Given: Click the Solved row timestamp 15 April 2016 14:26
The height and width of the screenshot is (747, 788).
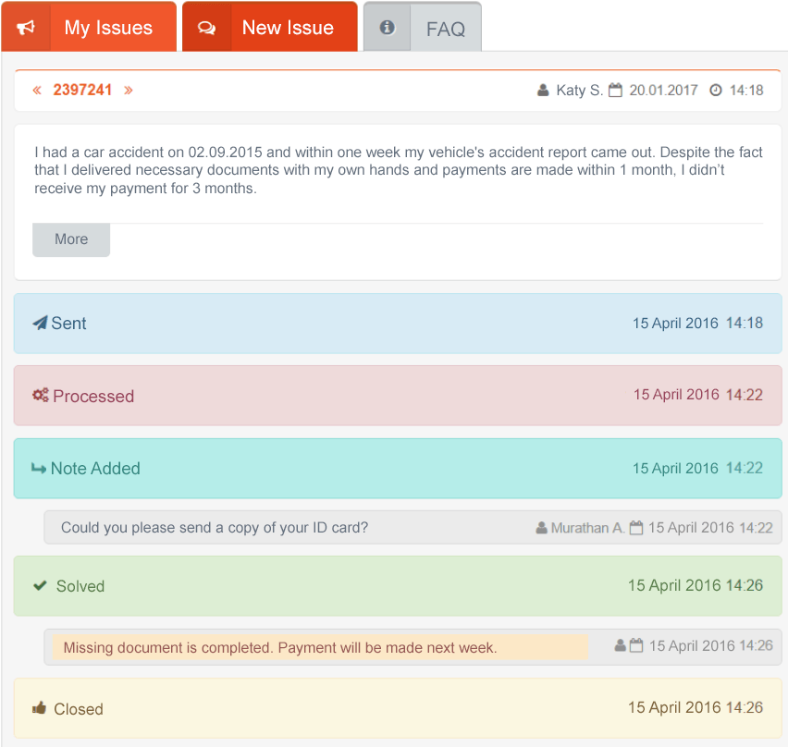Looking at the screenshot, I should coord(696,585).
